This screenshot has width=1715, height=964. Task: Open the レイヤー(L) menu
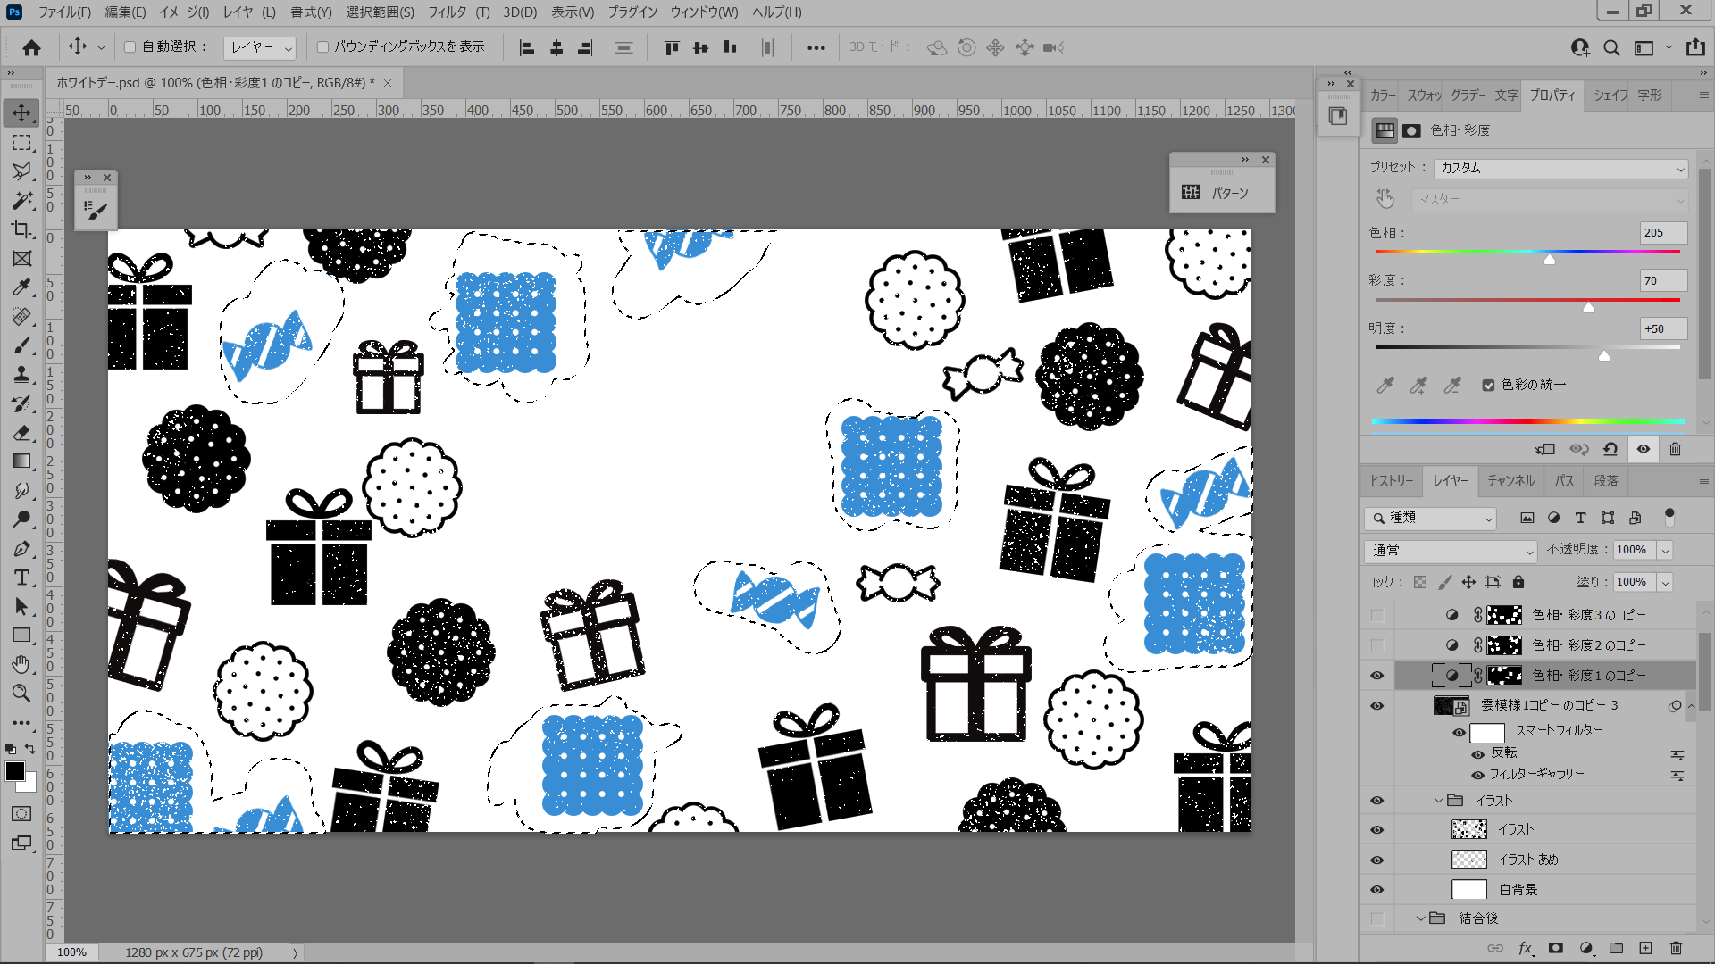coord(249,12)
